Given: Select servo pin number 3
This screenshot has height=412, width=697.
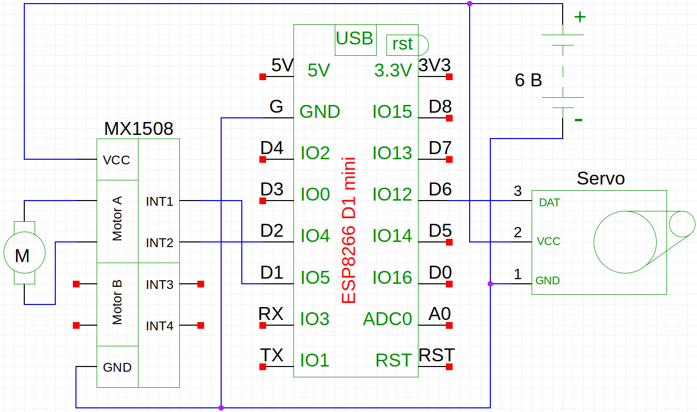Looking at the screenshot, I should [x=518, y=191].
